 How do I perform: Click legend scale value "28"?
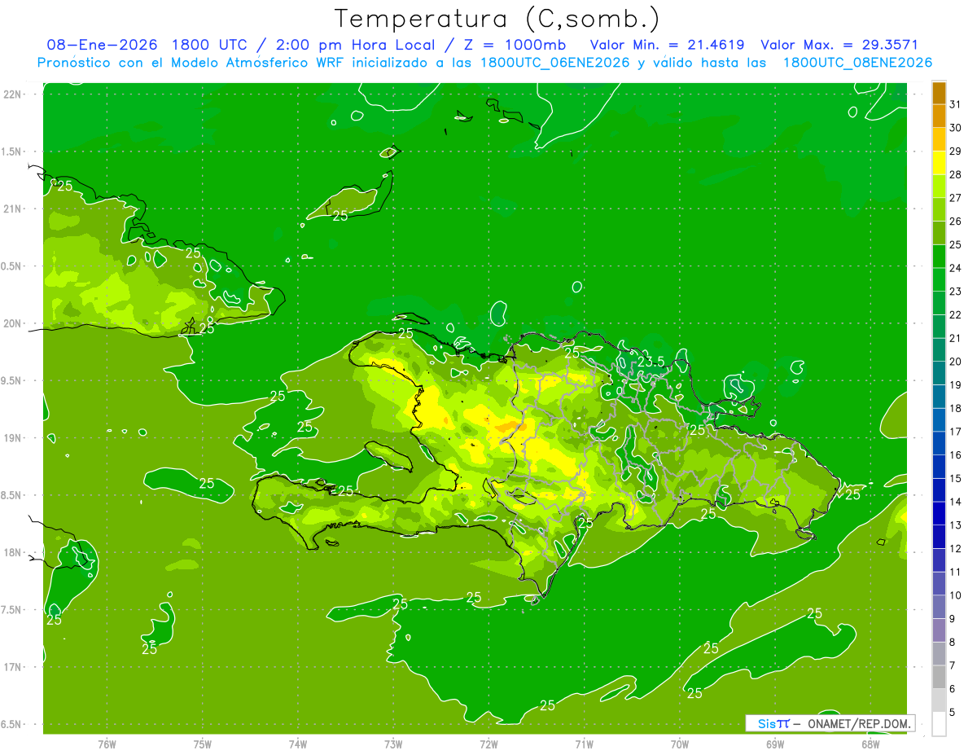956,174
